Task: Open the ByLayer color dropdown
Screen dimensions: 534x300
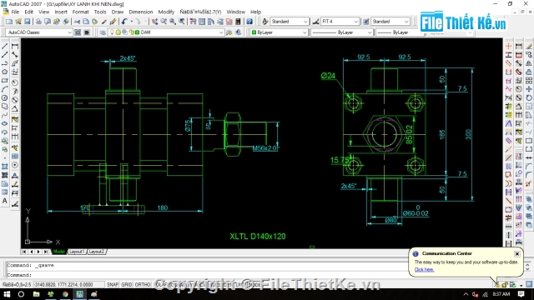Action: click(305, 32)
